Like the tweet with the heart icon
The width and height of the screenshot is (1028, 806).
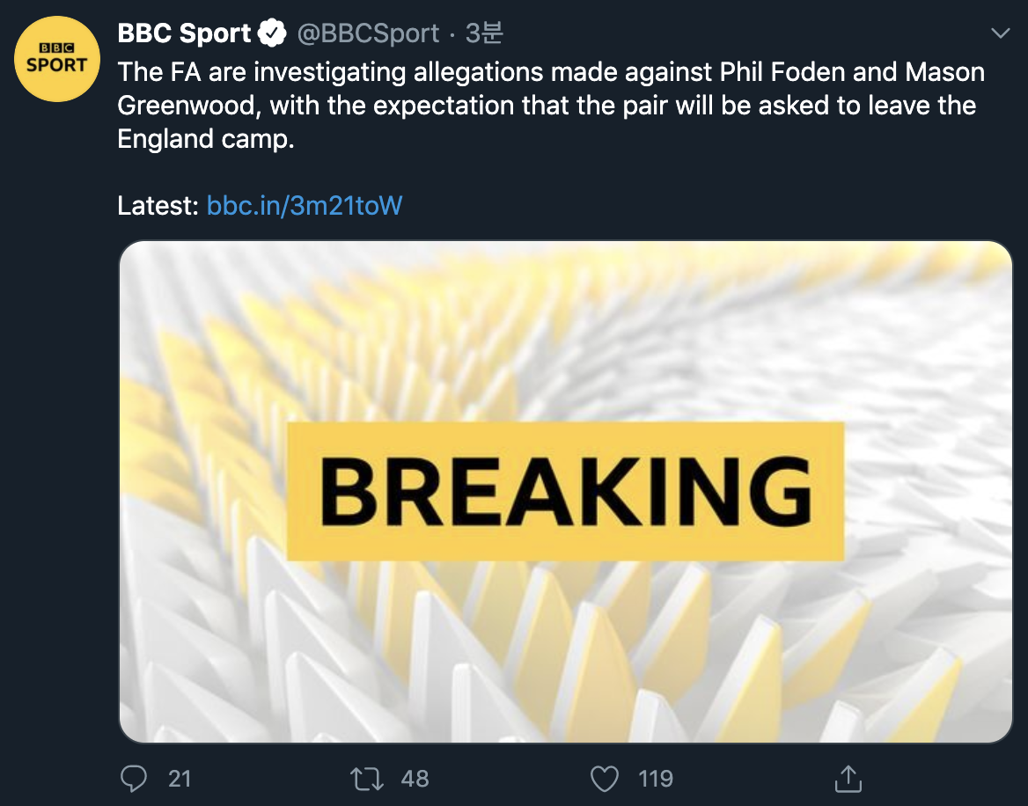pyautogui.click(x=604, y=778)
